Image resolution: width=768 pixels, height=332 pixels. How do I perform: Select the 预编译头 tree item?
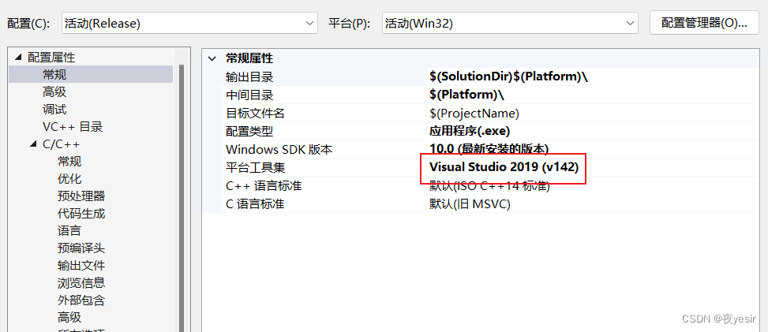click(81, 248)
